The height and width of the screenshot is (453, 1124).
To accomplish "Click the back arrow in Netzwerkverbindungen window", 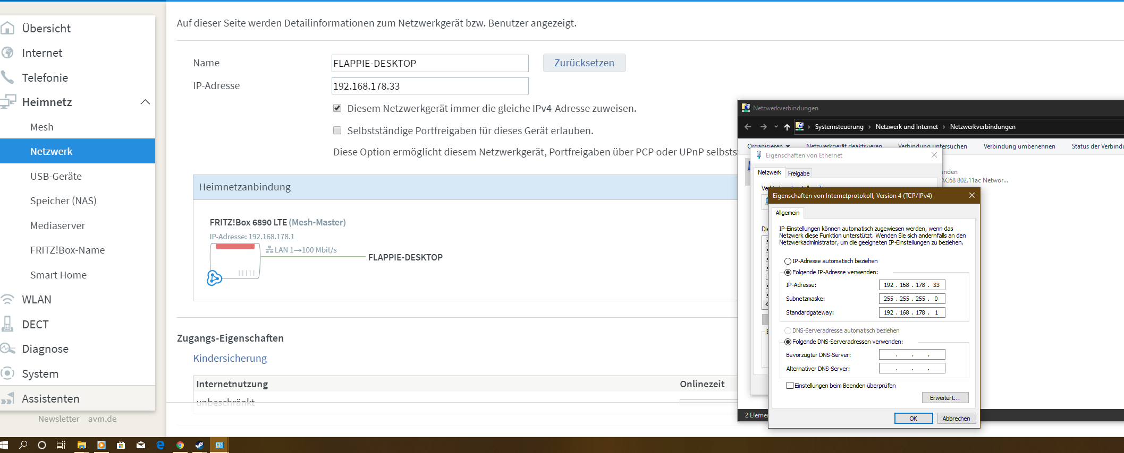I will pos(748,127).
